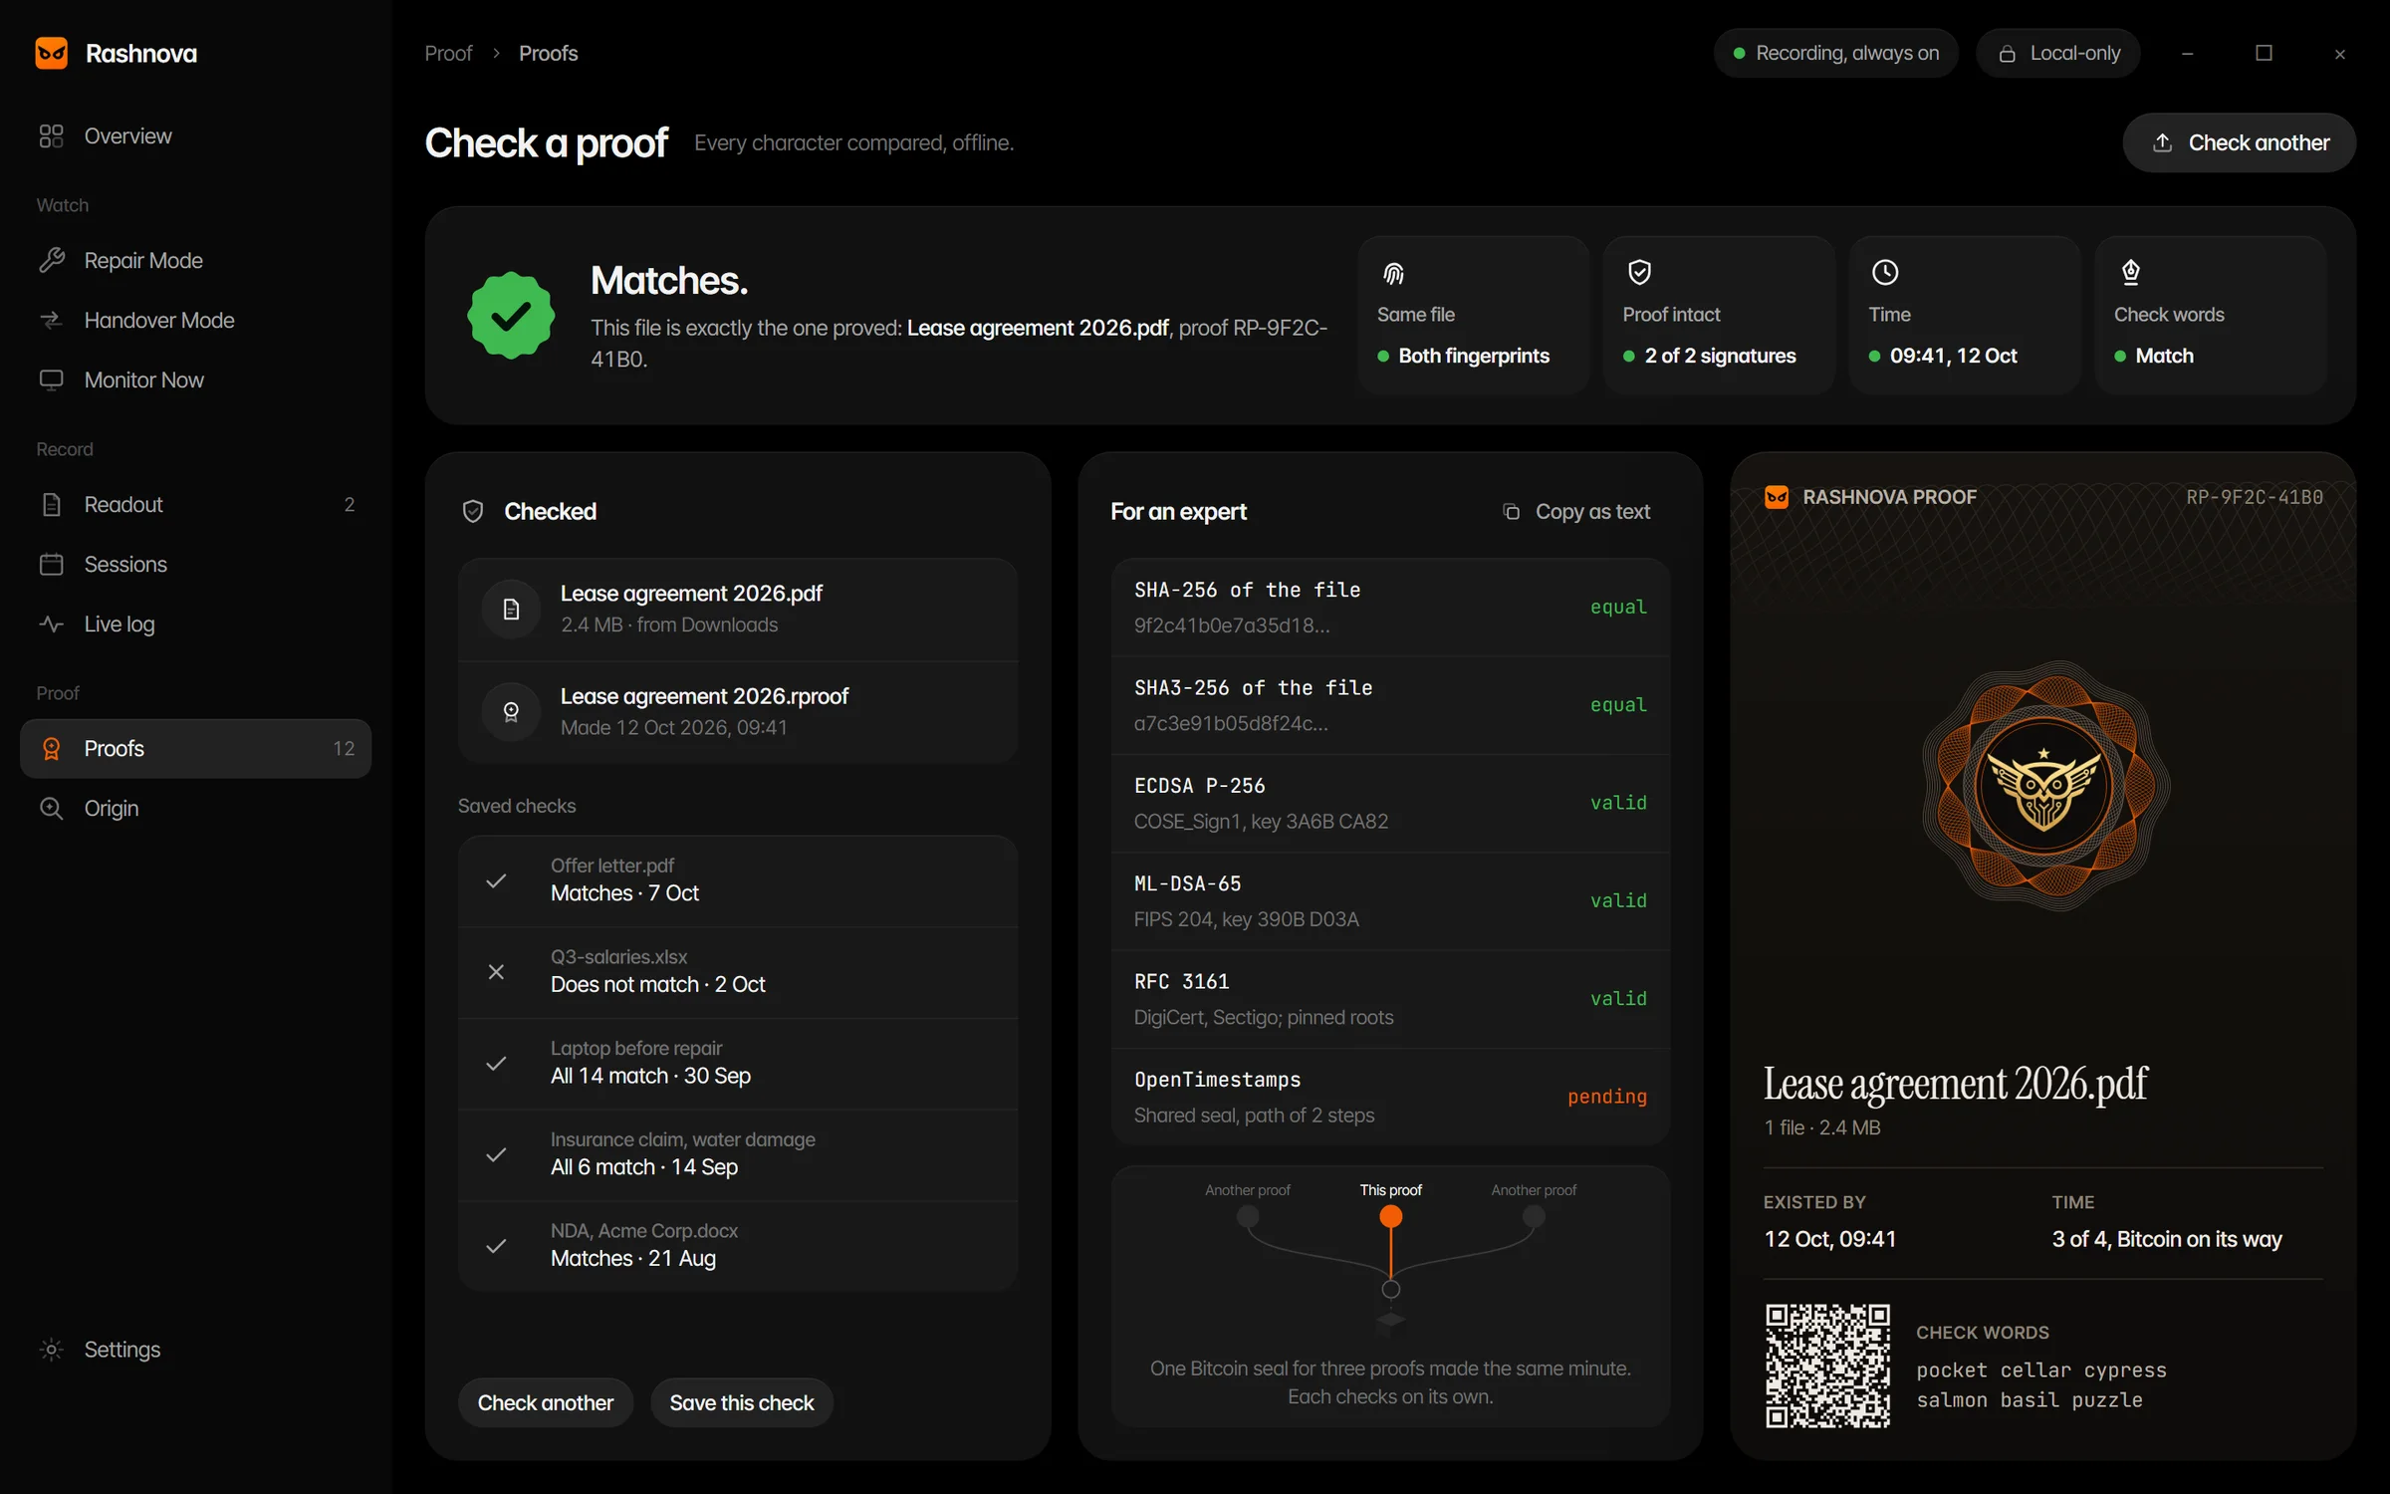Image resolution: width=2390 pixels, height=1494 pixels.
Task: Open the Readout sidebar entry
Action: [x=195, y=505]
